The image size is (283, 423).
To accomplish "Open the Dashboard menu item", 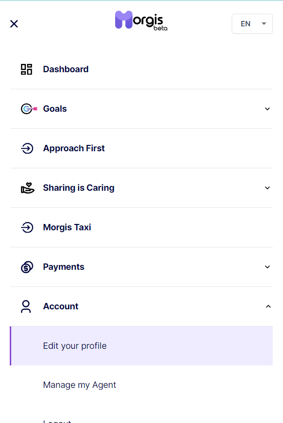I will pyautogui.click(x=141, y=69).
